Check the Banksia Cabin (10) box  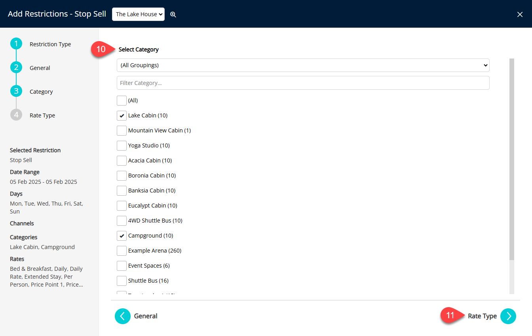pyautogui.click(x=122, y=191)
